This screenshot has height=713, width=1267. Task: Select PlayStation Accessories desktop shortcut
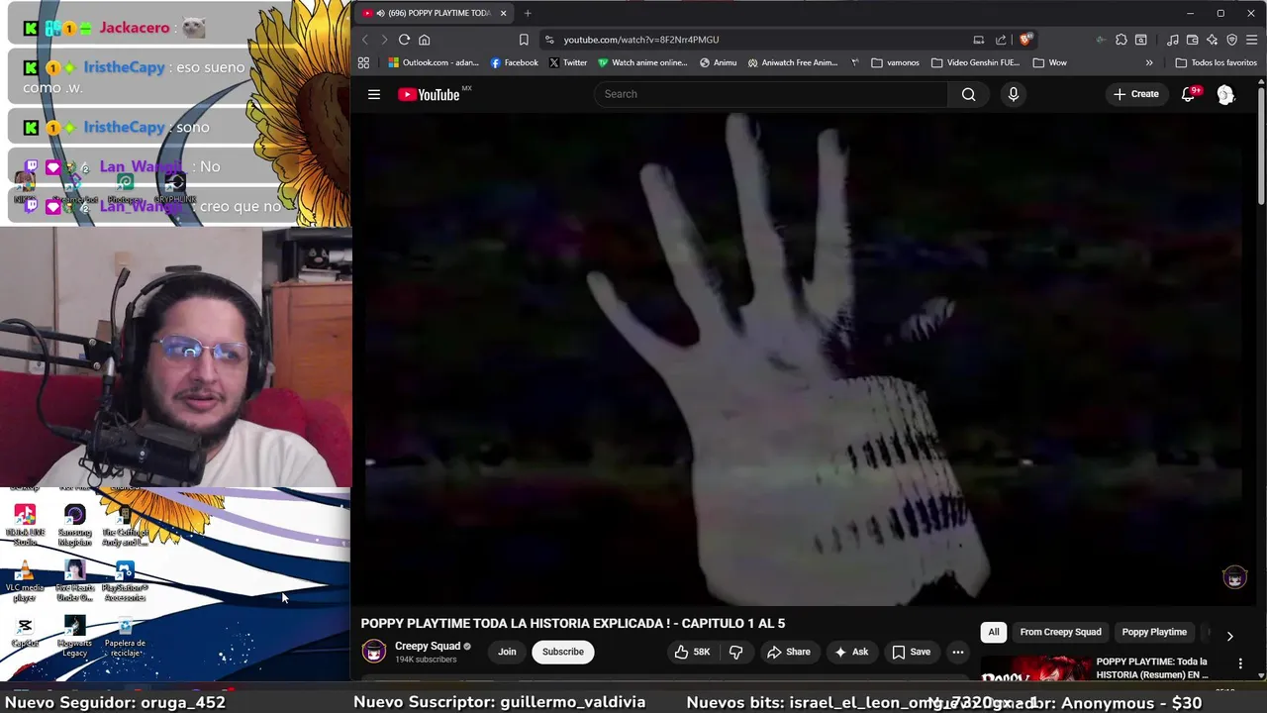click(x=125, y=580)
